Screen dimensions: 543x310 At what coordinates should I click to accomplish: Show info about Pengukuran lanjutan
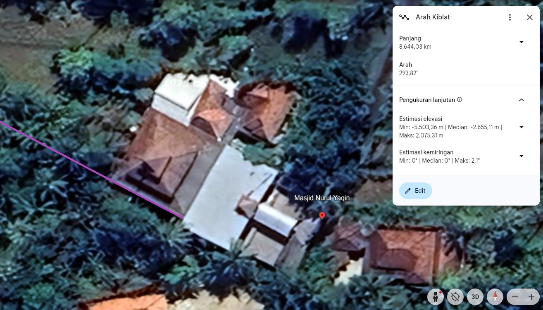click(x=460, y=100)
